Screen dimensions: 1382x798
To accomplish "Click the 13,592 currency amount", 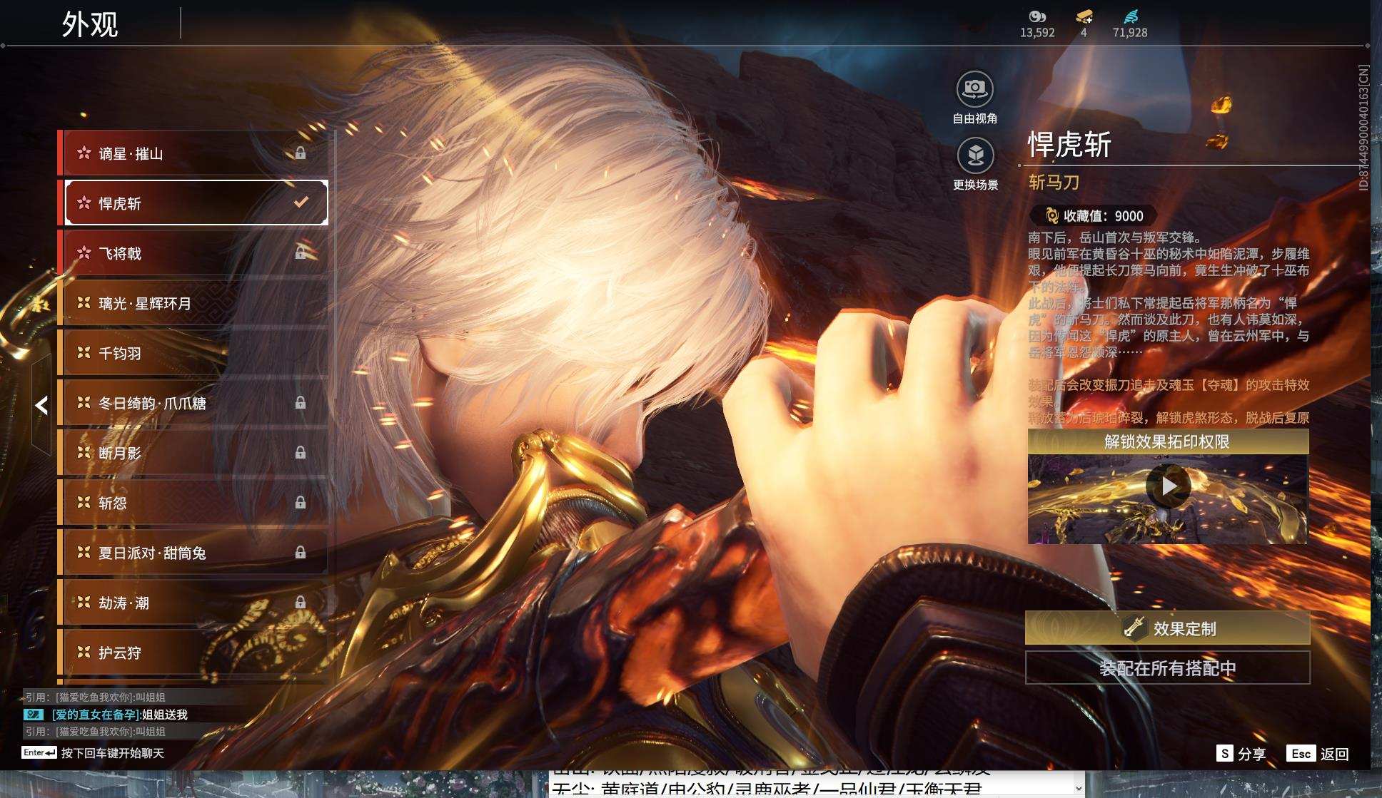I will pyautogui.click(x=1037, y=33).
